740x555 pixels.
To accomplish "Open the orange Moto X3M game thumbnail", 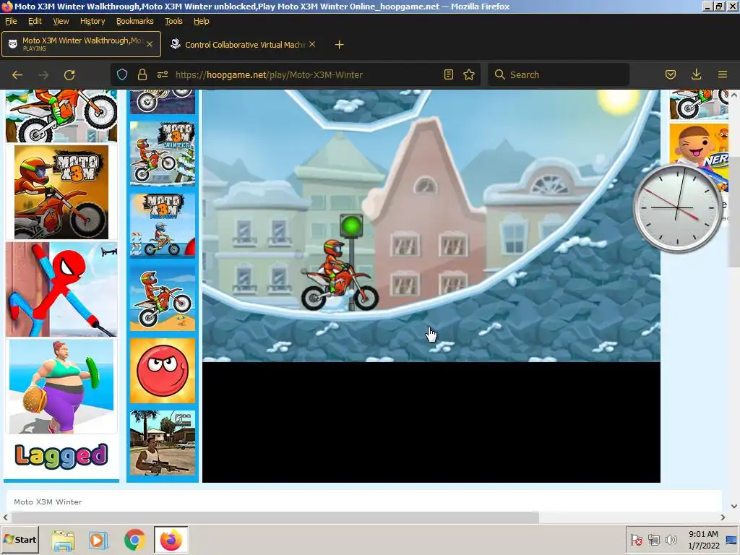I will click(x=61, y=192).
